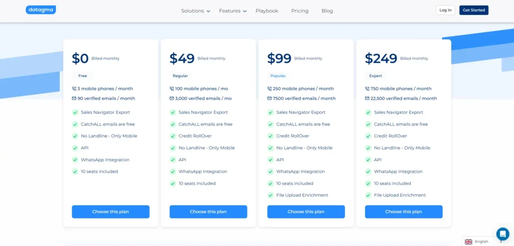Click CatchALL emails checkmark in $49 plan
The height and width of the screenshot is (246, 514).
click(173, 125)
